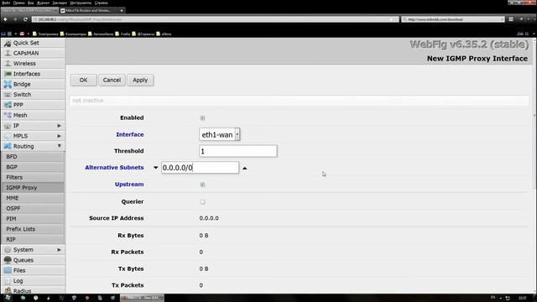Switch to the MikroTik Routers and Wireless tab
537x302 pixels.
88,11
